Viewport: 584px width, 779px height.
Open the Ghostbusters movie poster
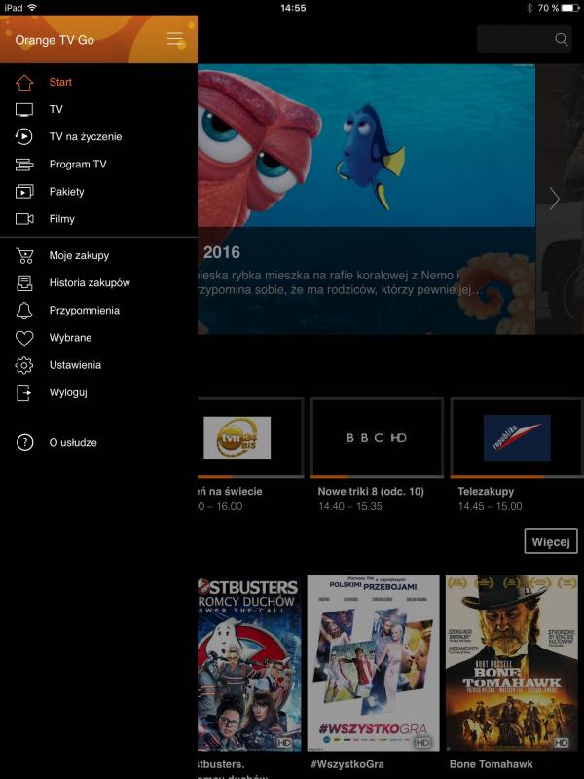click(249, 663)
